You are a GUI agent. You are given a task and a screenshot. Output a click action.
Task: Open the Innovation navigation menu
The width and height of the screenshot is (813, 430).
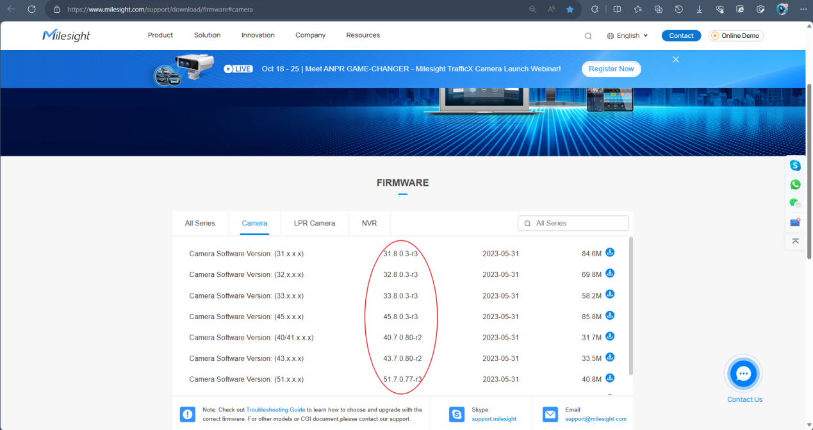[x=258, y=35]
